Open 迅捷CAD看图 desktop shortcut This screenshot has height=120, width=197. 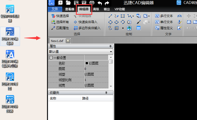coord(10,81)
